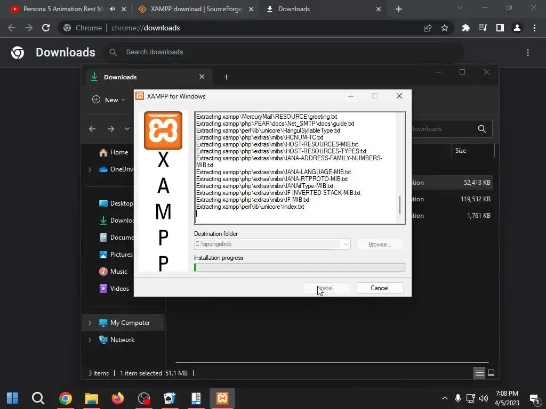Open Desktop in Explorer sidebar
The height and width of the screenshot is (409, 546).
coord(116,203)
